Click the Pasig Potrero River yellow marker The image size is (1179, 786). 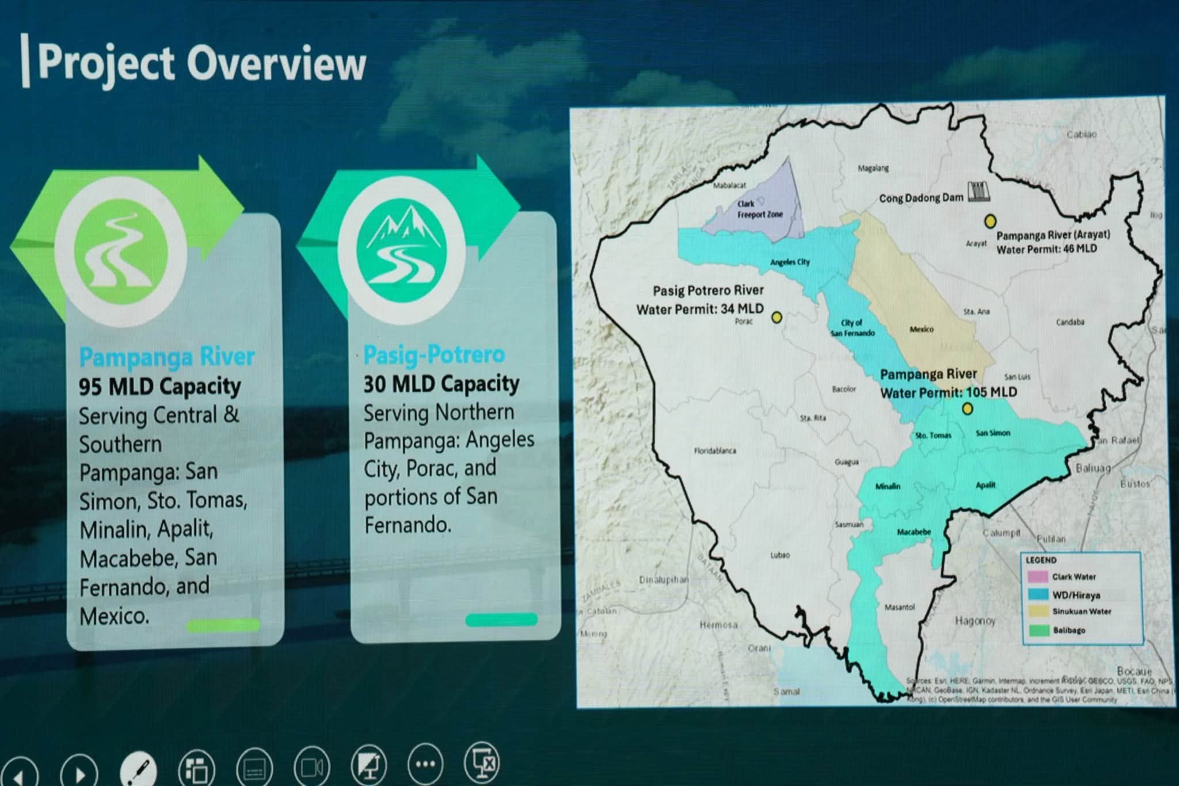tap(776, 316)
